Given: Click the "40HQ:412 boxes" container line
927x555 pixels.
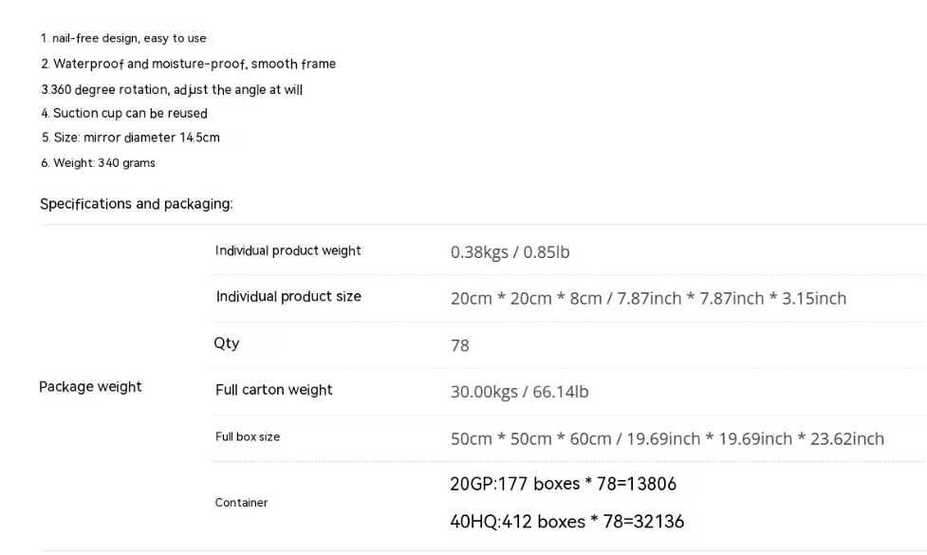Looking at the screenshot, I should point(566,522).
